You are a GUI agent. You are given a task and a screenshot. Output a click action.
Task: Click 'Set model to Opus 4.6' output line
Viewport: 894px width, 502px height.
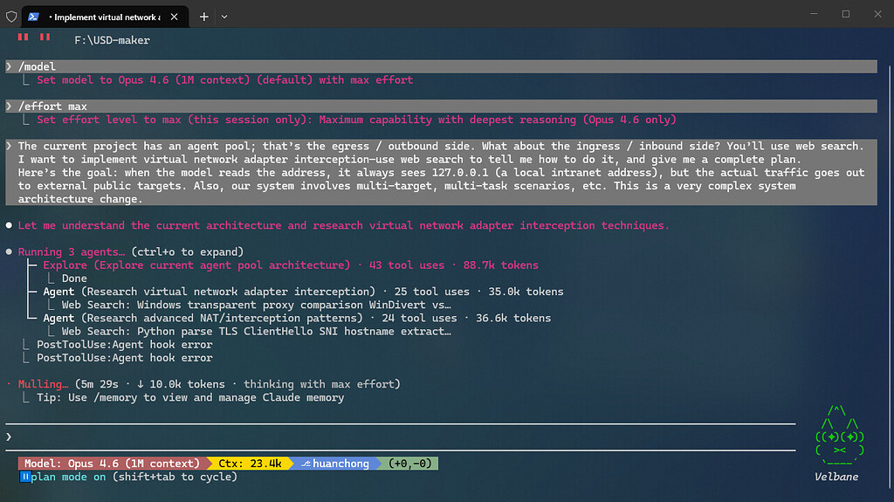(x=224, y=79)
